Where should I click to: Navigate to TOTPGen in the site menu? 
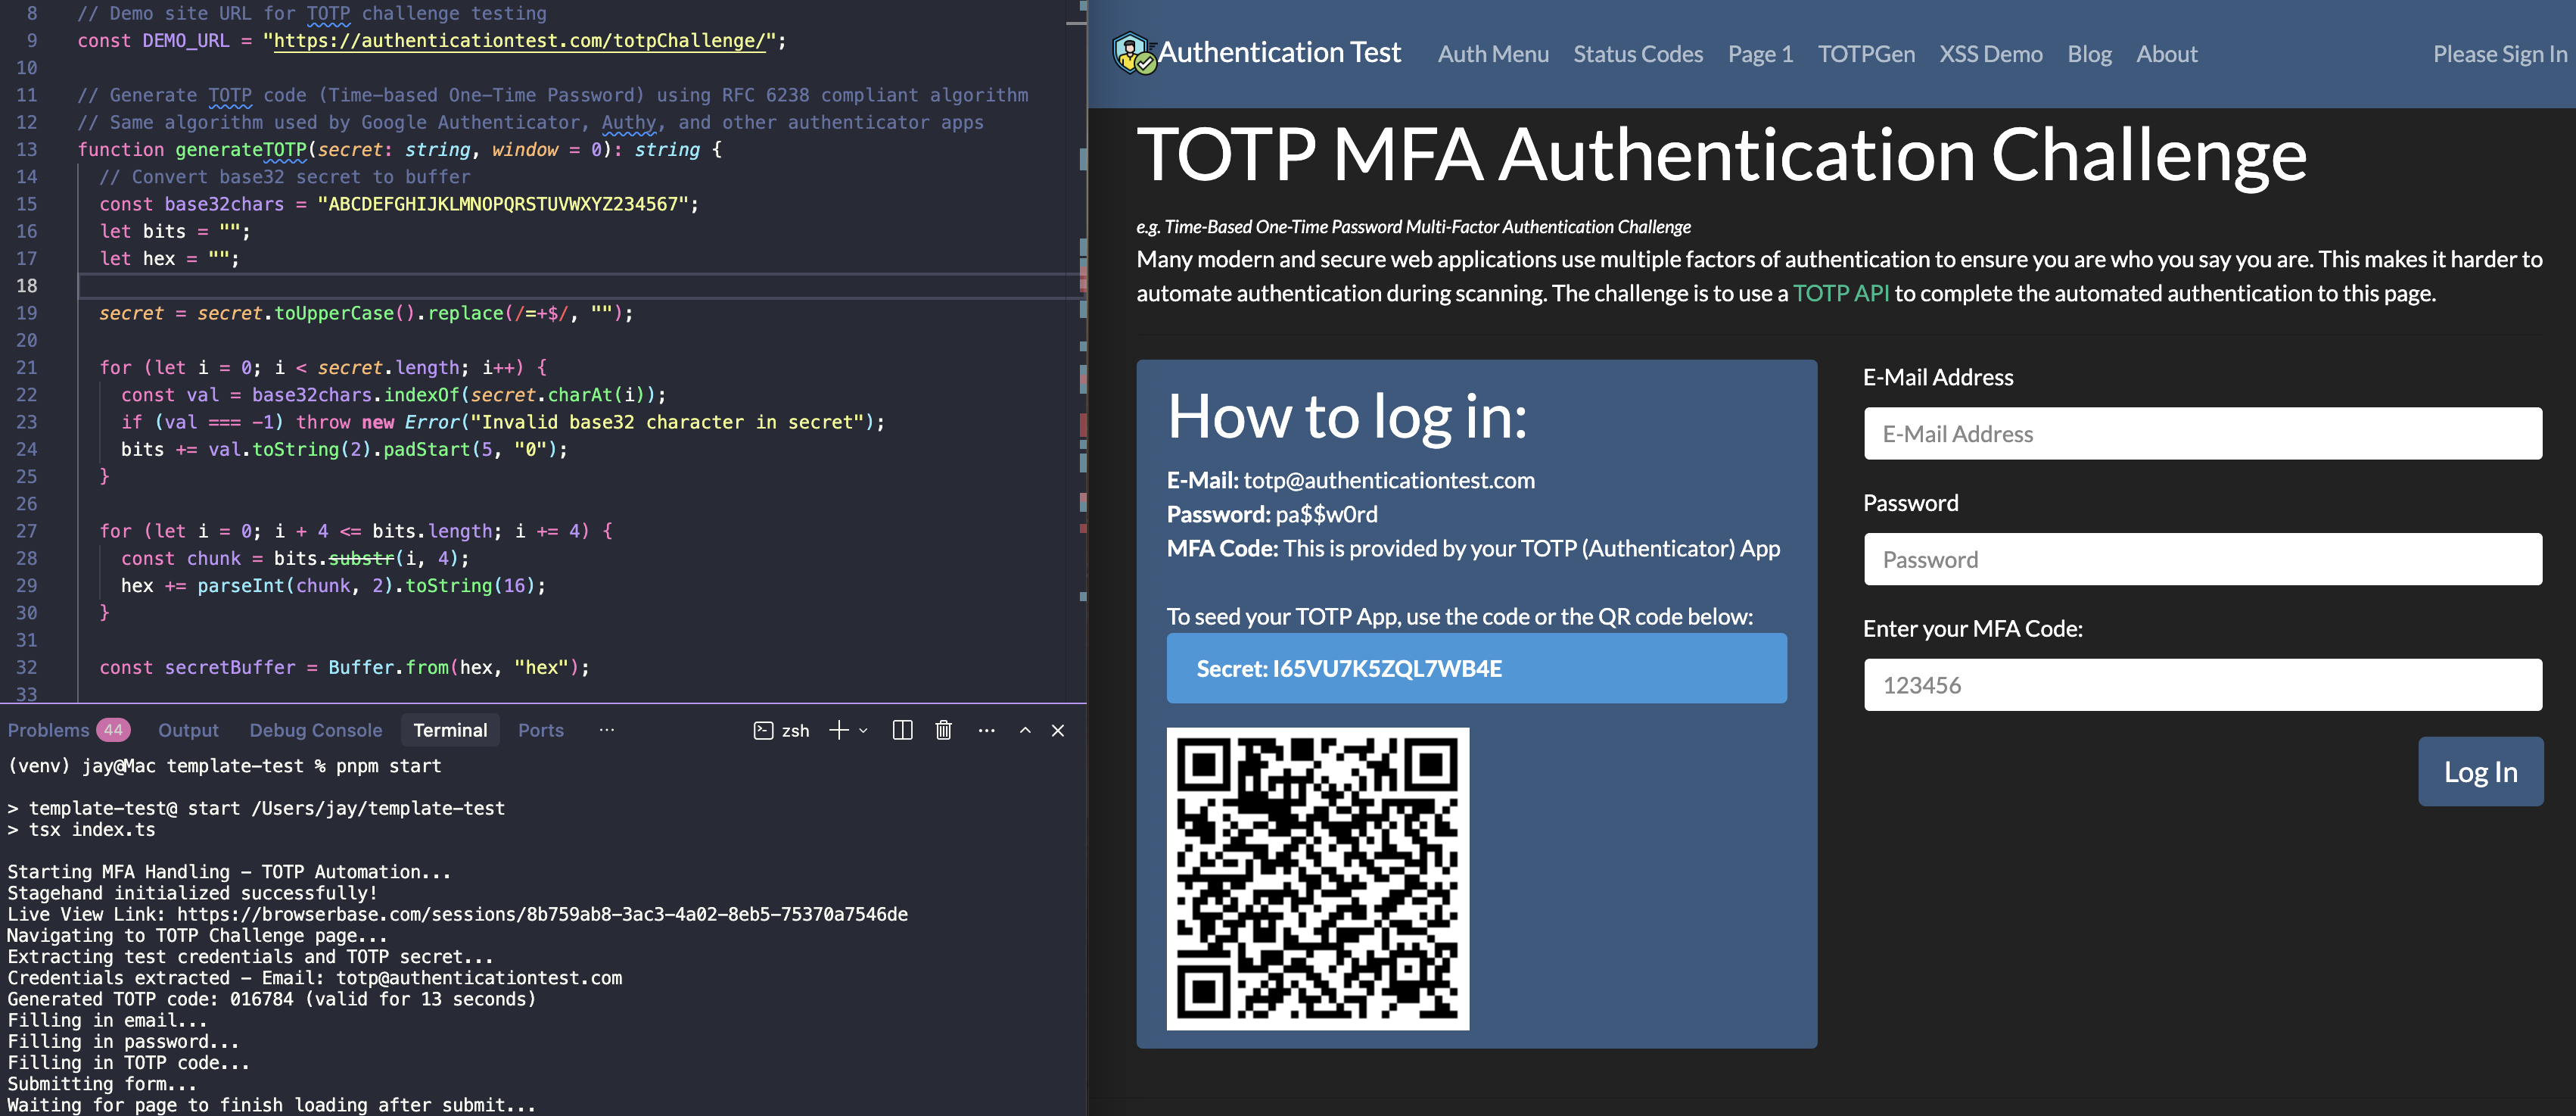click(x=1865, y=54)
